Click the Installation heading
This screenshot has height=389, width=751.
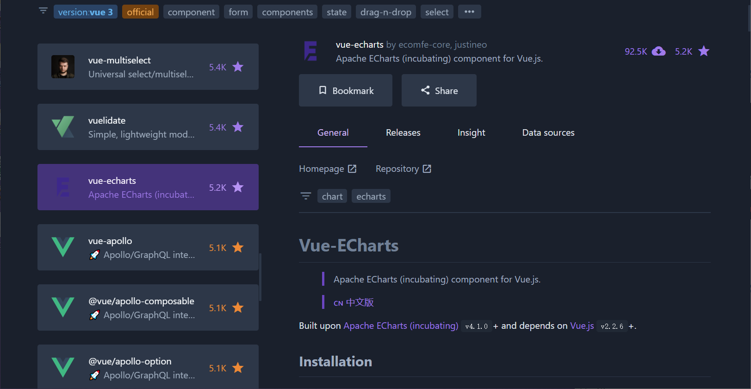click(335, 361)
